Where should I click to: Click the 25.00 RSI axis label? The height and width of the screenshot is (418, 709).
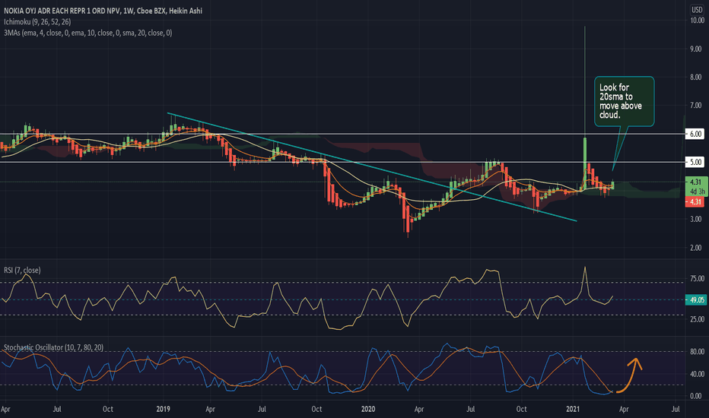click(697, 319)
